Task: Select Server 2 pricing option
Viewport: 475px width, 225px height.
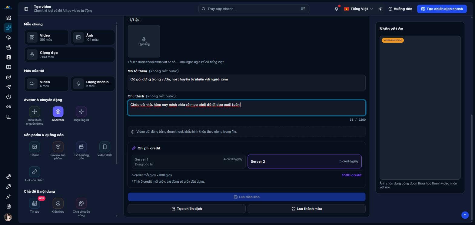Action: pos(304,161)
